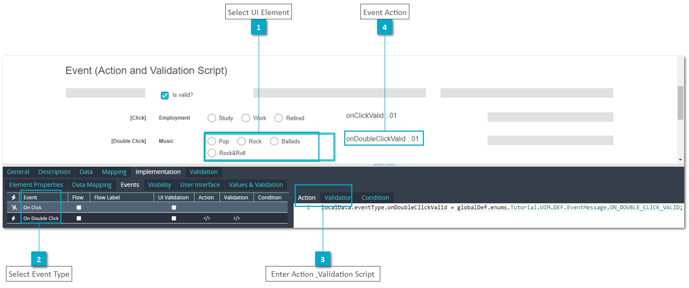Switch to the Visibility sub-tab

tap(159, 185)
